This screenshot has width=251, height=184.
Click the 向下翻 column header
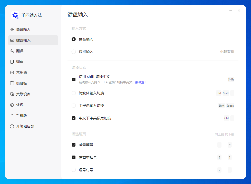(x=230, y=134)
